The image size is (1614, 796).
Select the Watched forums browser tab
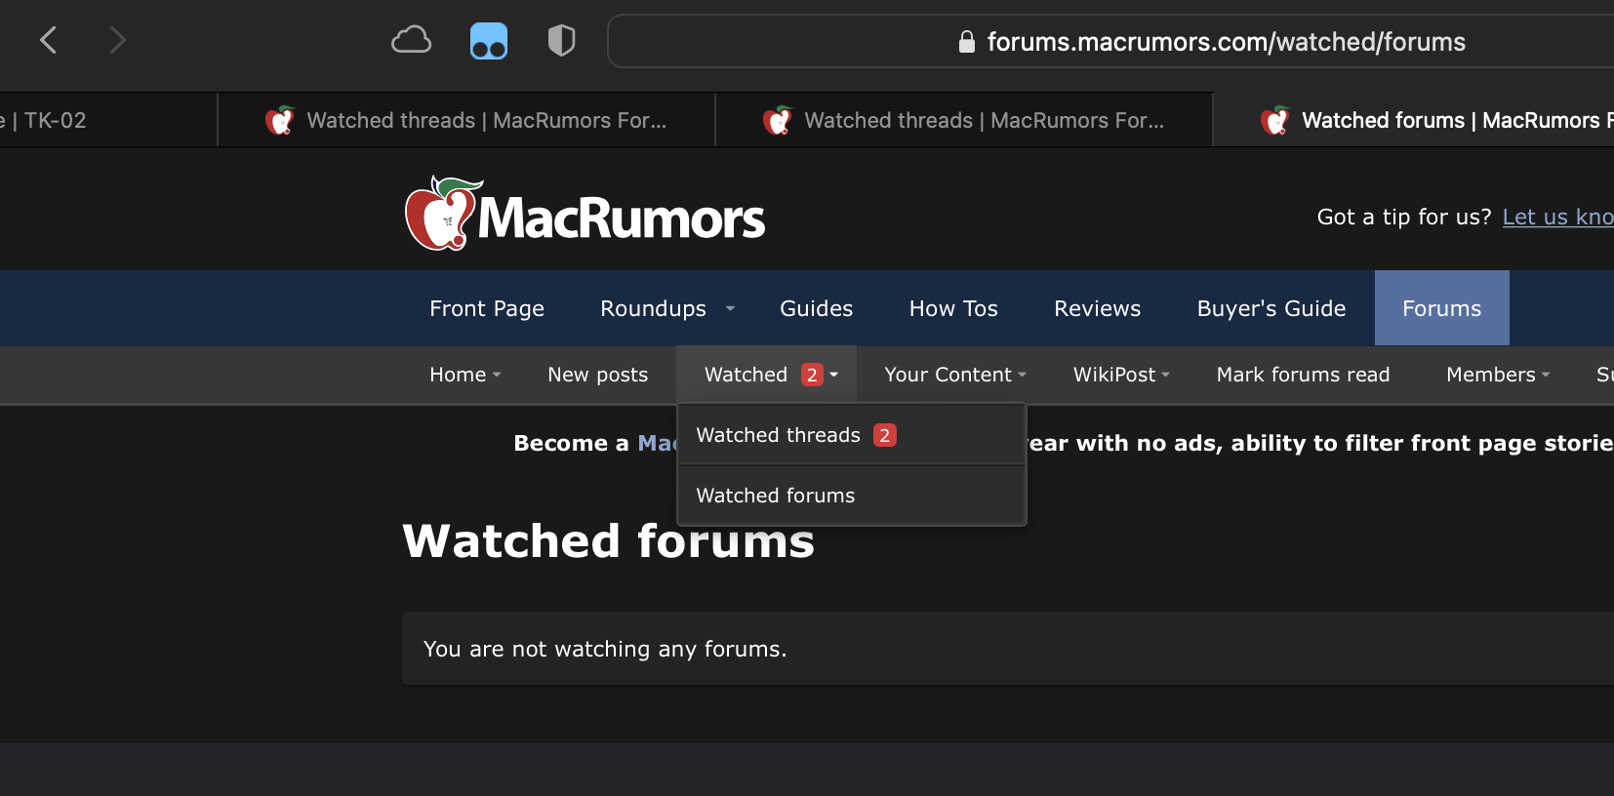(1414, 120)
